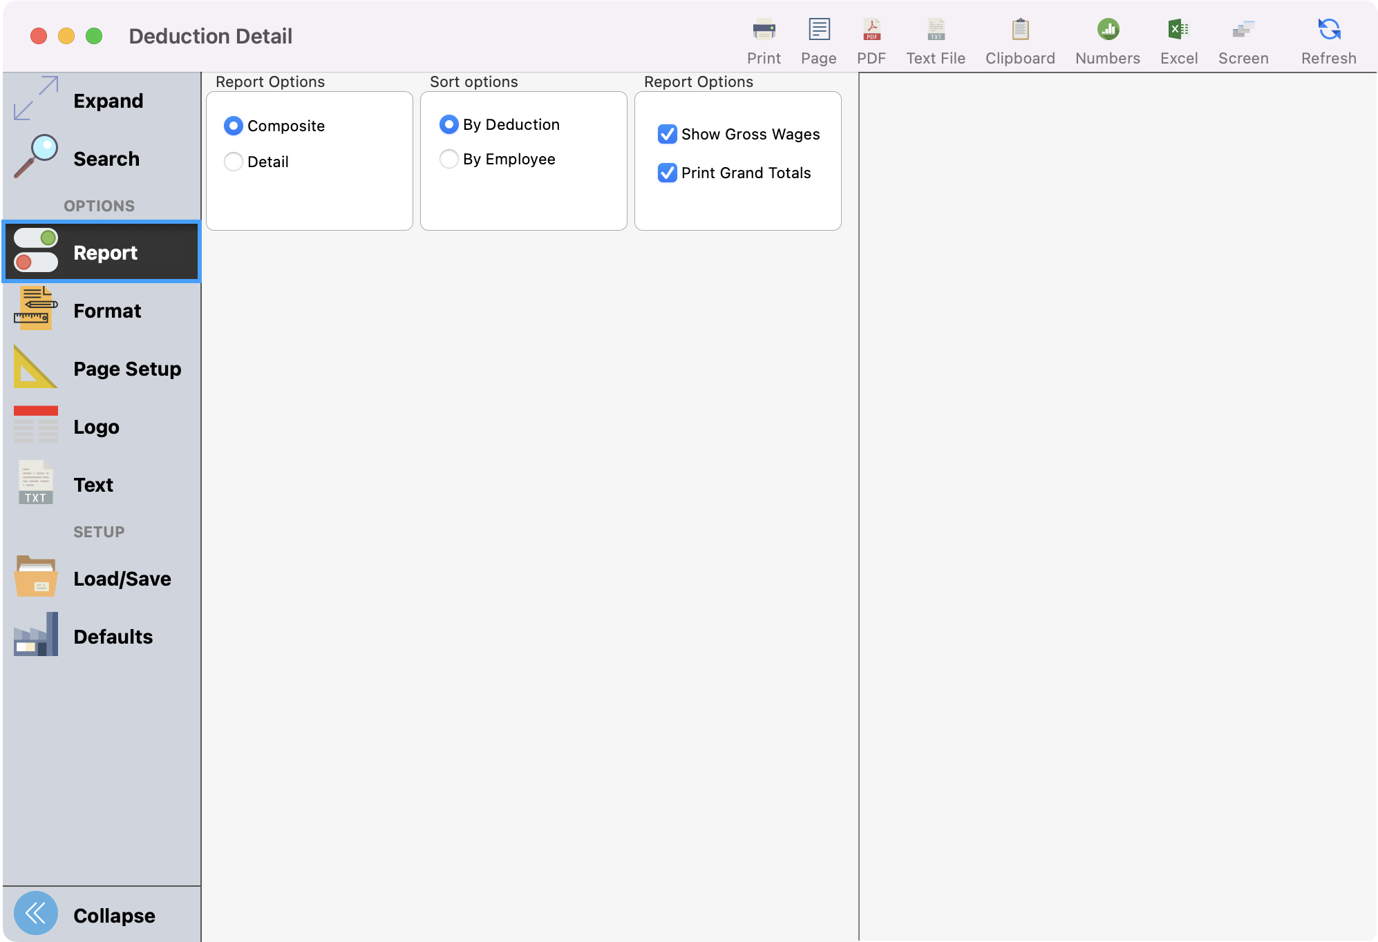Sort the report By Employee
This screenshot has width=1378, height=942.
[x=449, y=159]
